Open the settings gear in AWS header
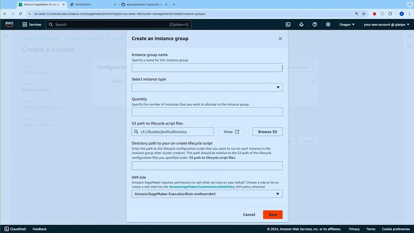 [x=328, y=25]
